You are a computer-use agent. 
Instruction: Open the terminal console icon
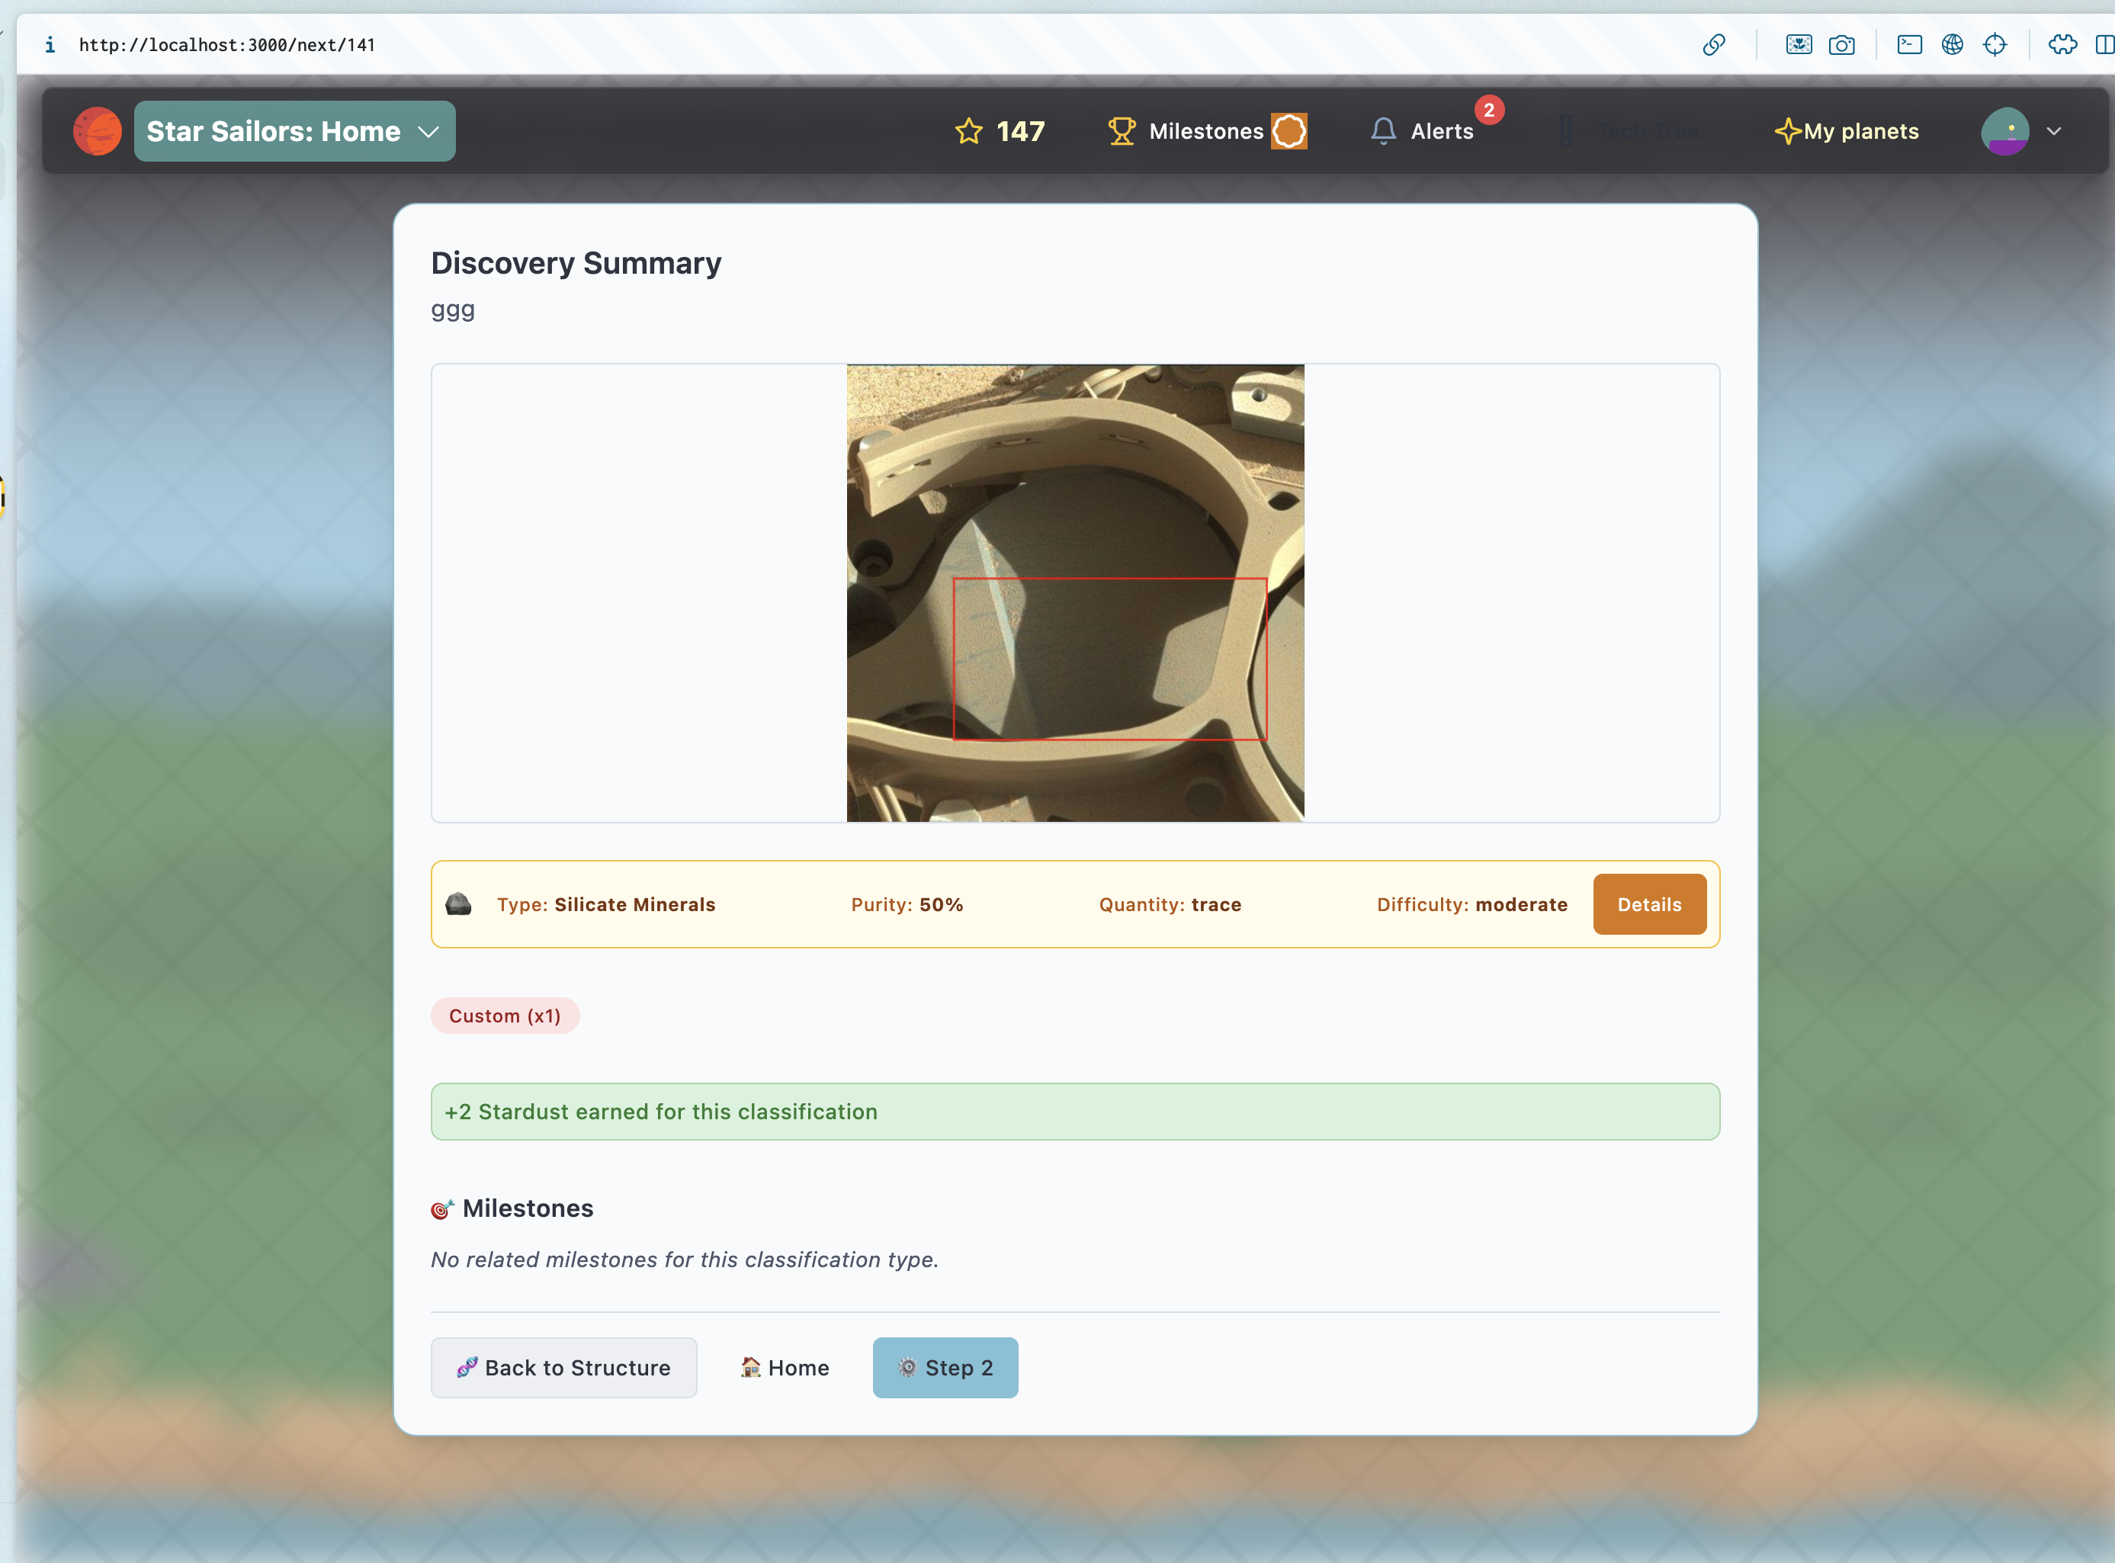pos(1909,44)
